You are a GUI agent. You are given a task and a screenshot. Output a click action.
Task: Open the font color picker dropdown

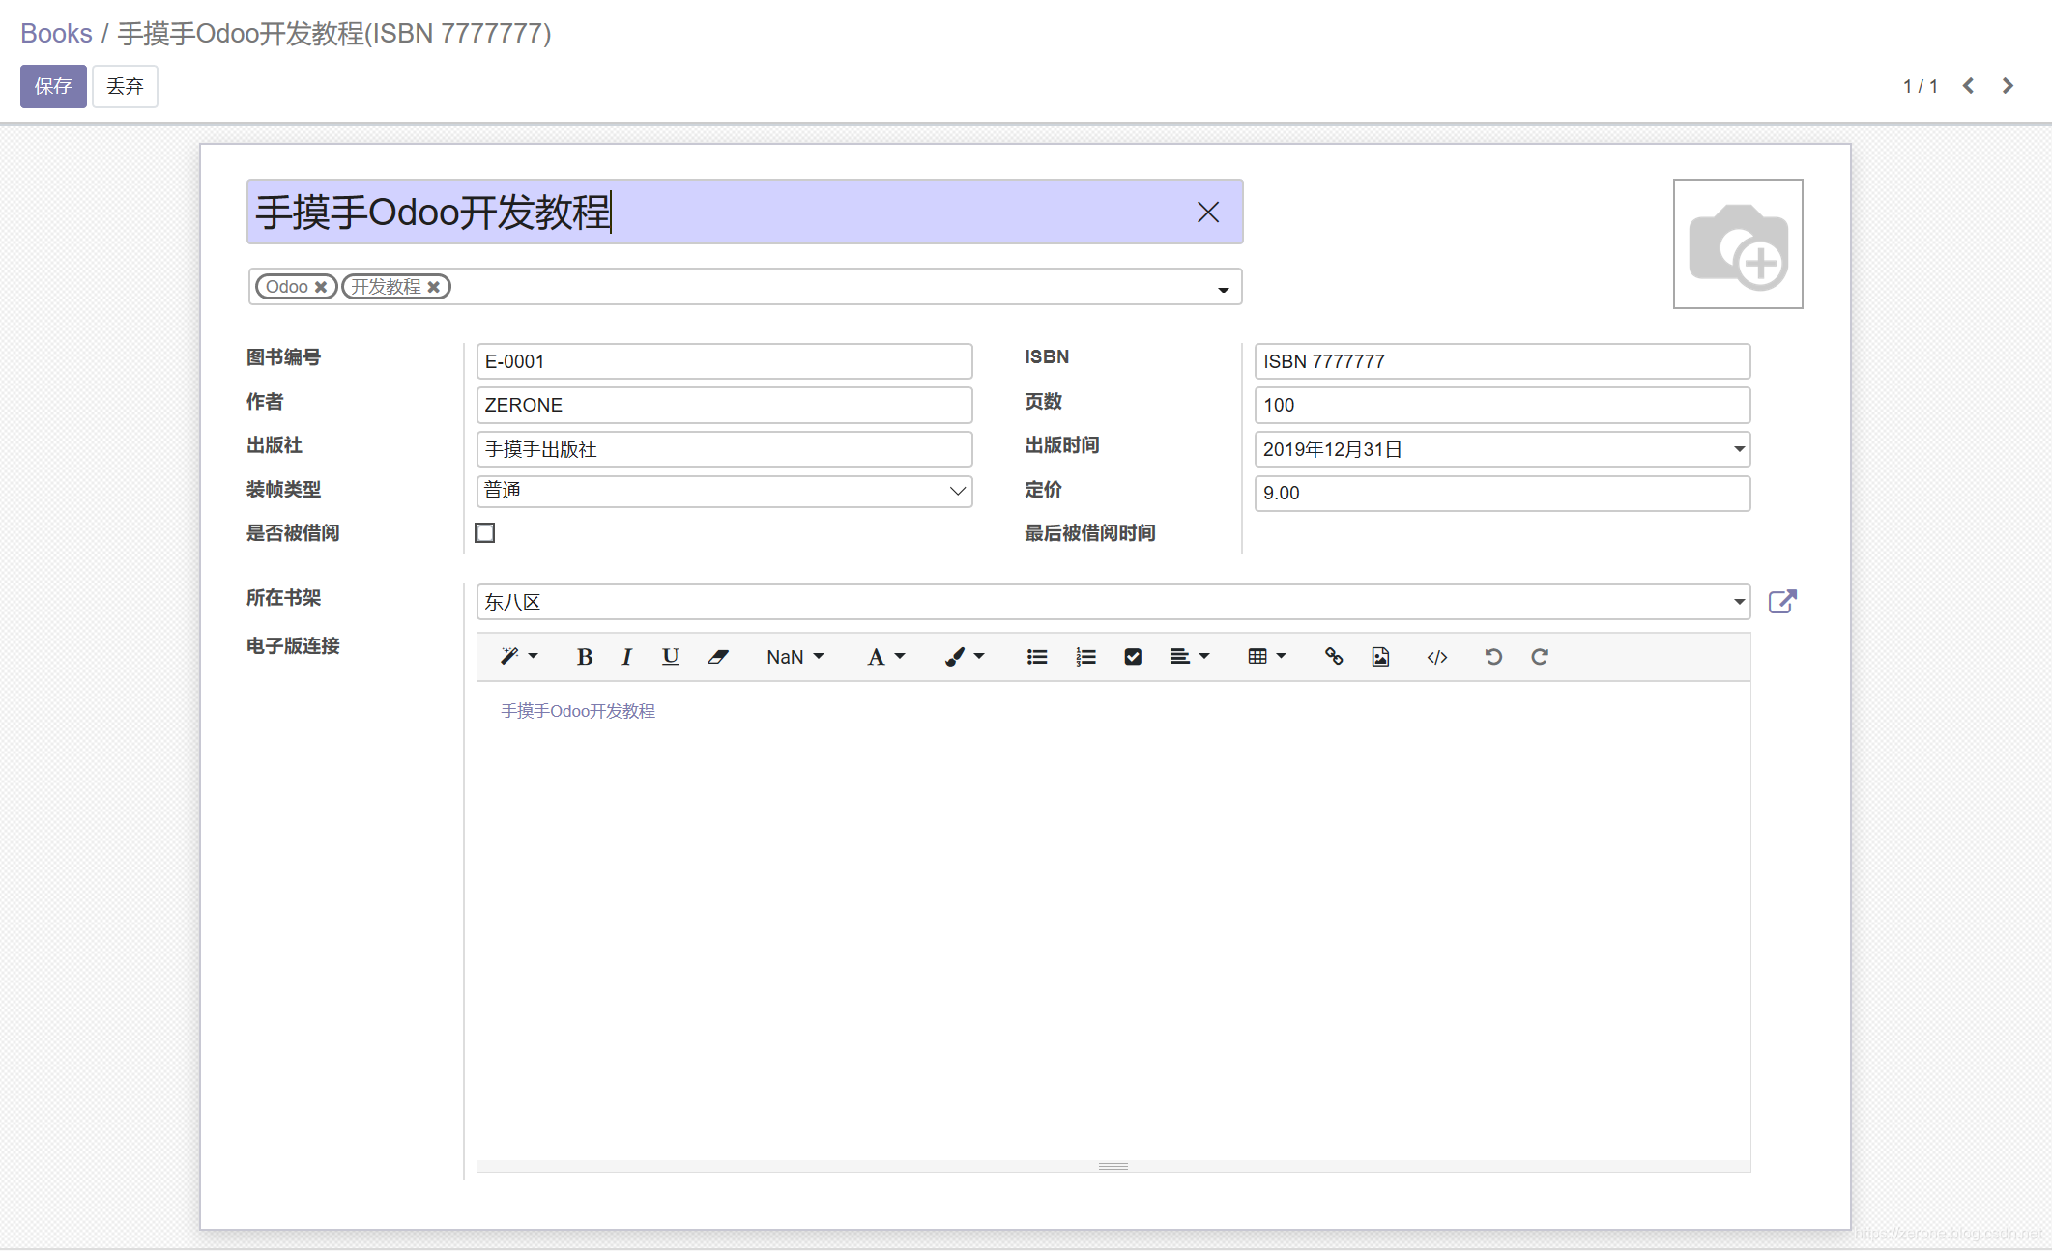pos(884,657)
